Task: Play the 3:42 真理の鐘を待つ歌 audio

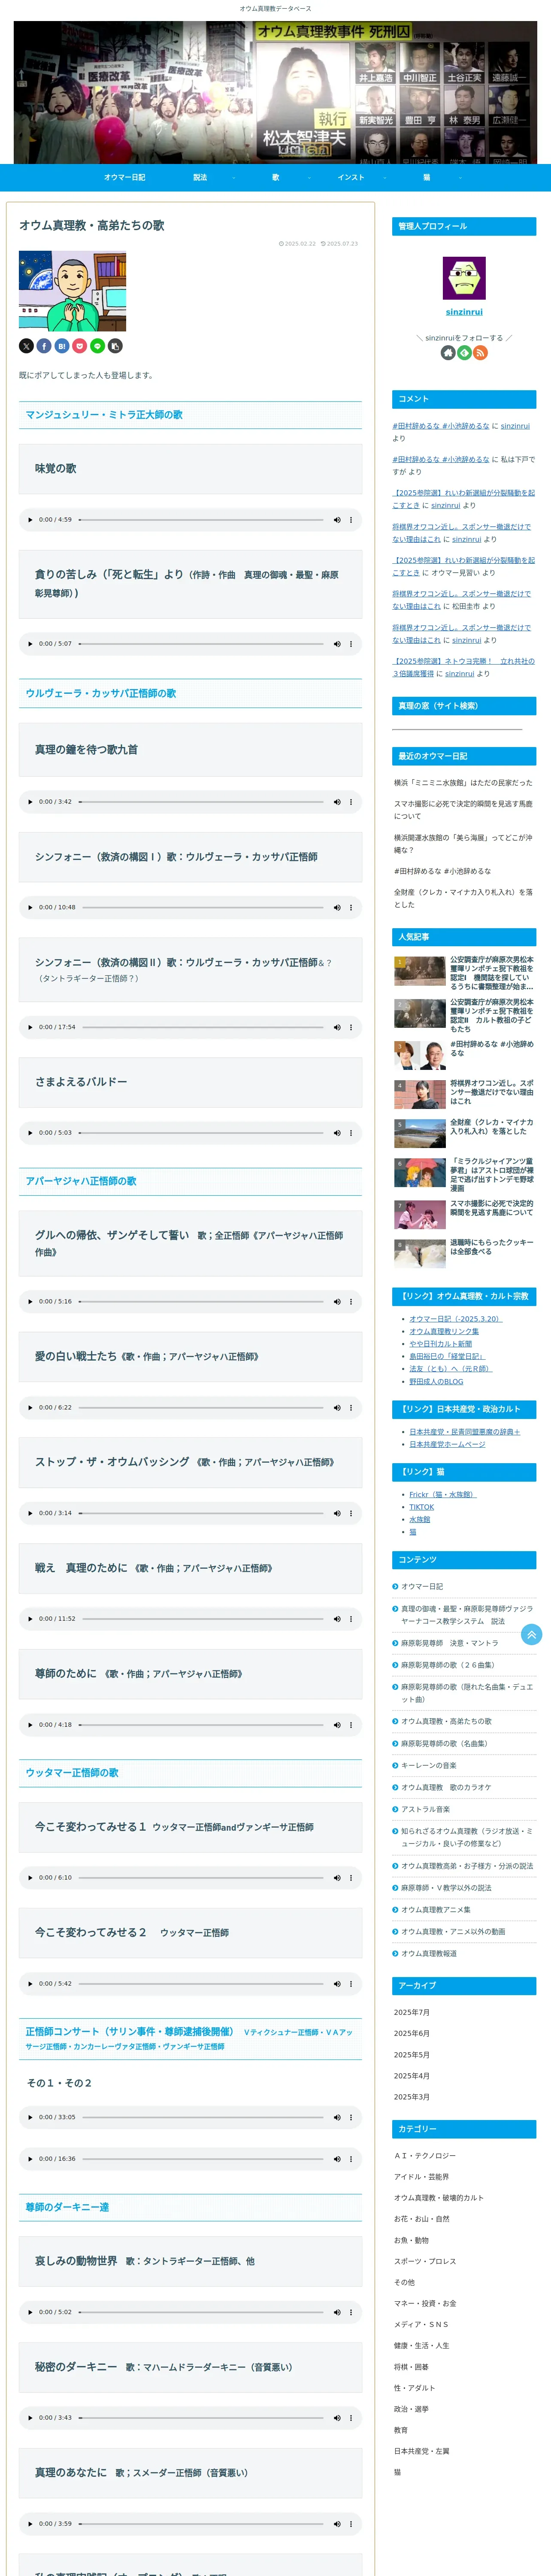Action: coord(30,802)
